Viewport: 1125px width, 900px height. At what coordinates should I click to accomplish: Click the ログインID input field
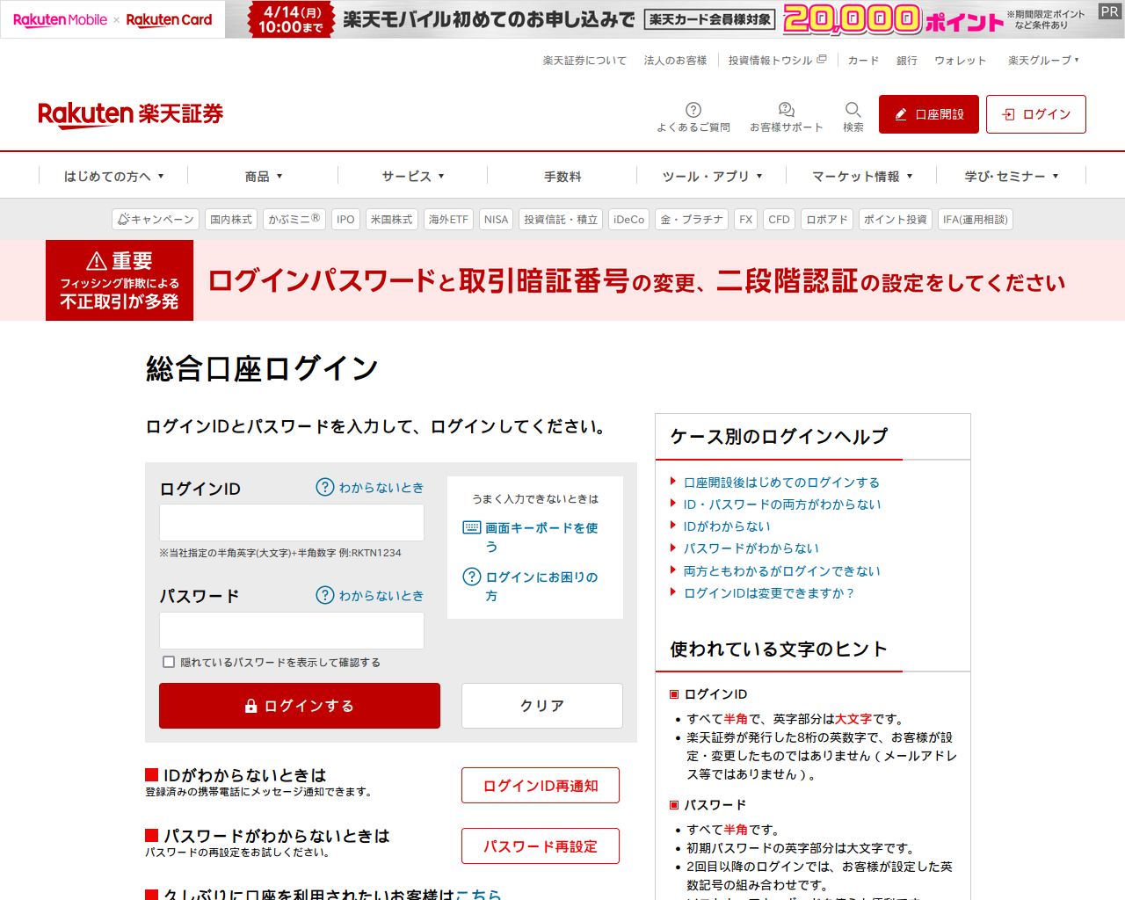(292, 522)
